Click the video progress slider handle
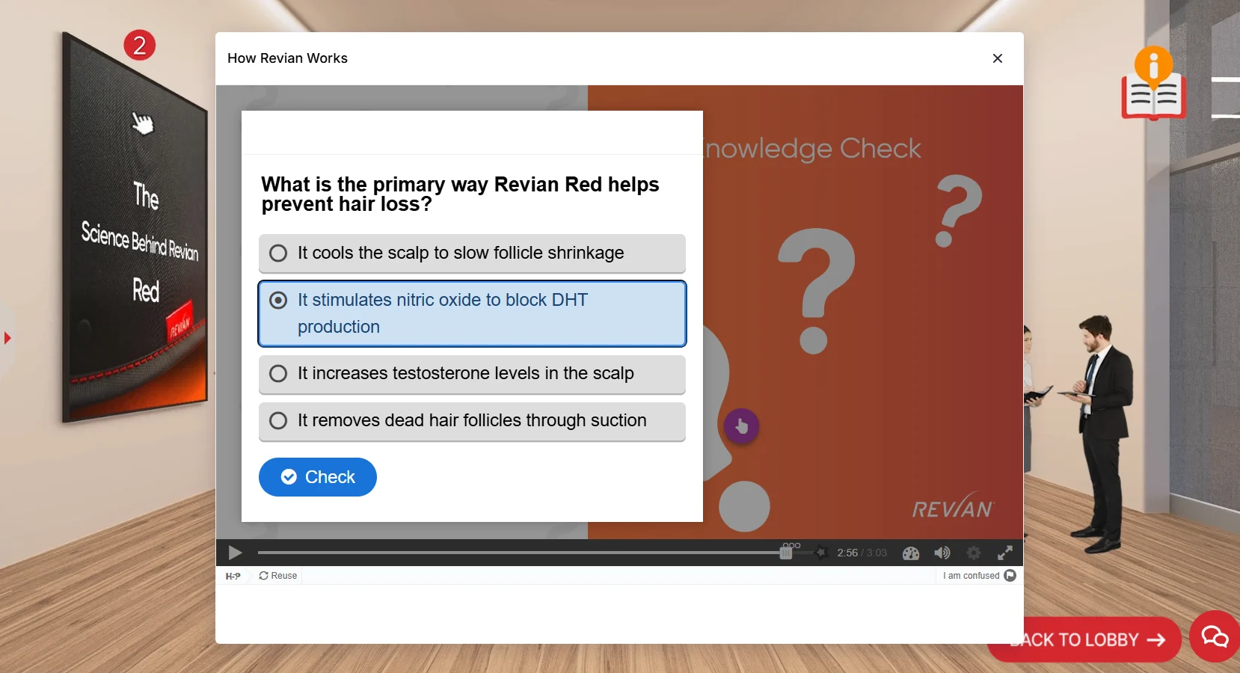Screen dimensions: 1240x673 786,553
